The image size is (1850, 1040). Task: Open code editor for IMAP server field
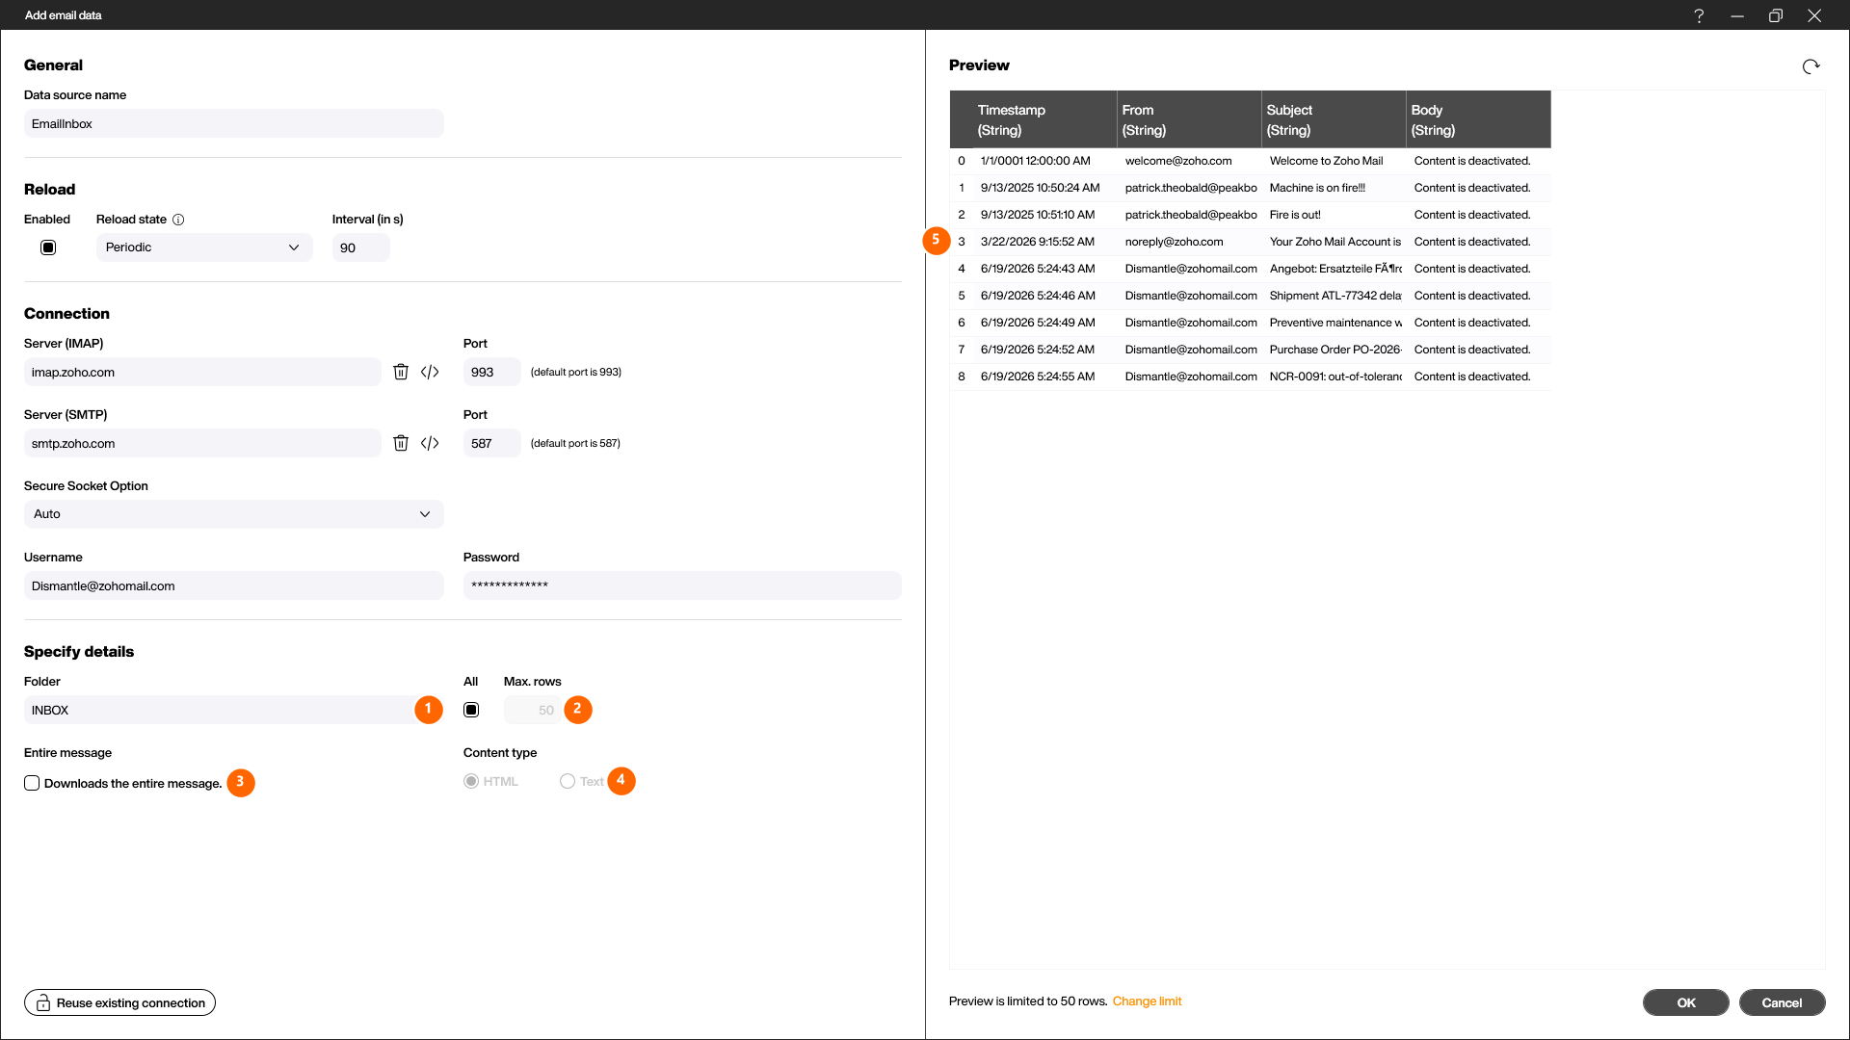click(430, 372)
